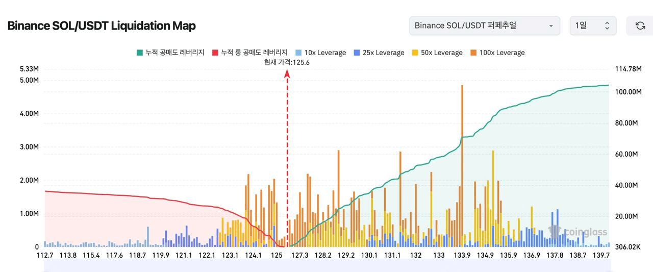The height and width of the screenshot is (272, 653).
Task: Click the yellow 50x Leverage swatch
Action: 415,53
